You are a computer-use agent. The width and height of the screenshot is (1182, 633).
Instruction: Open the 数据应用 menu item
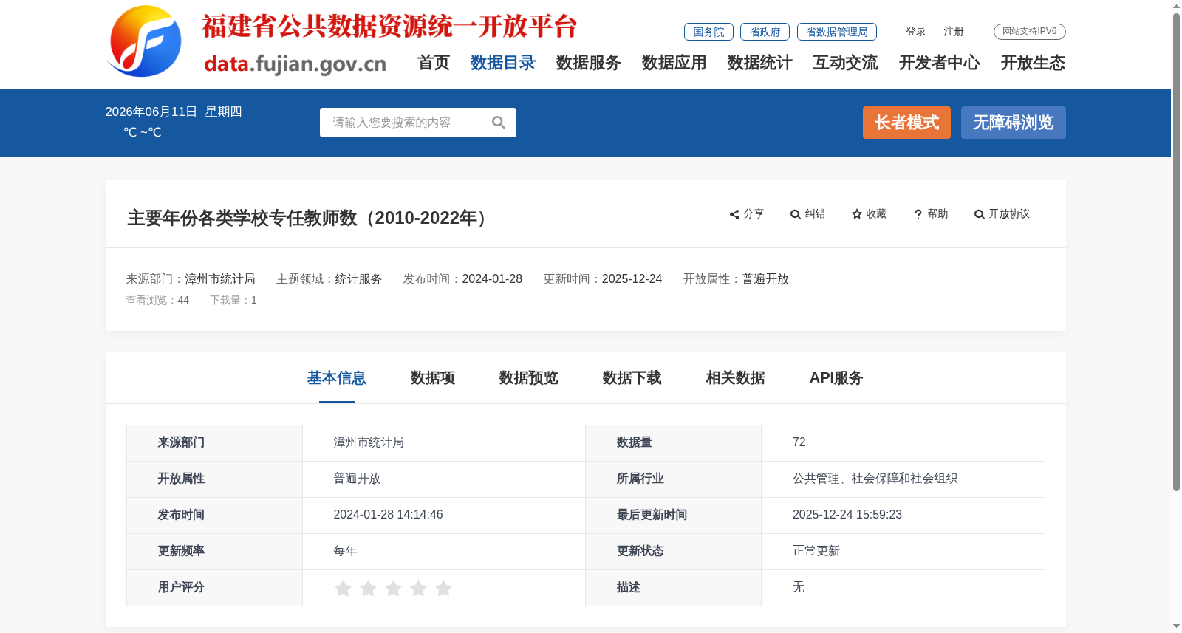click(x=674, y=63)
